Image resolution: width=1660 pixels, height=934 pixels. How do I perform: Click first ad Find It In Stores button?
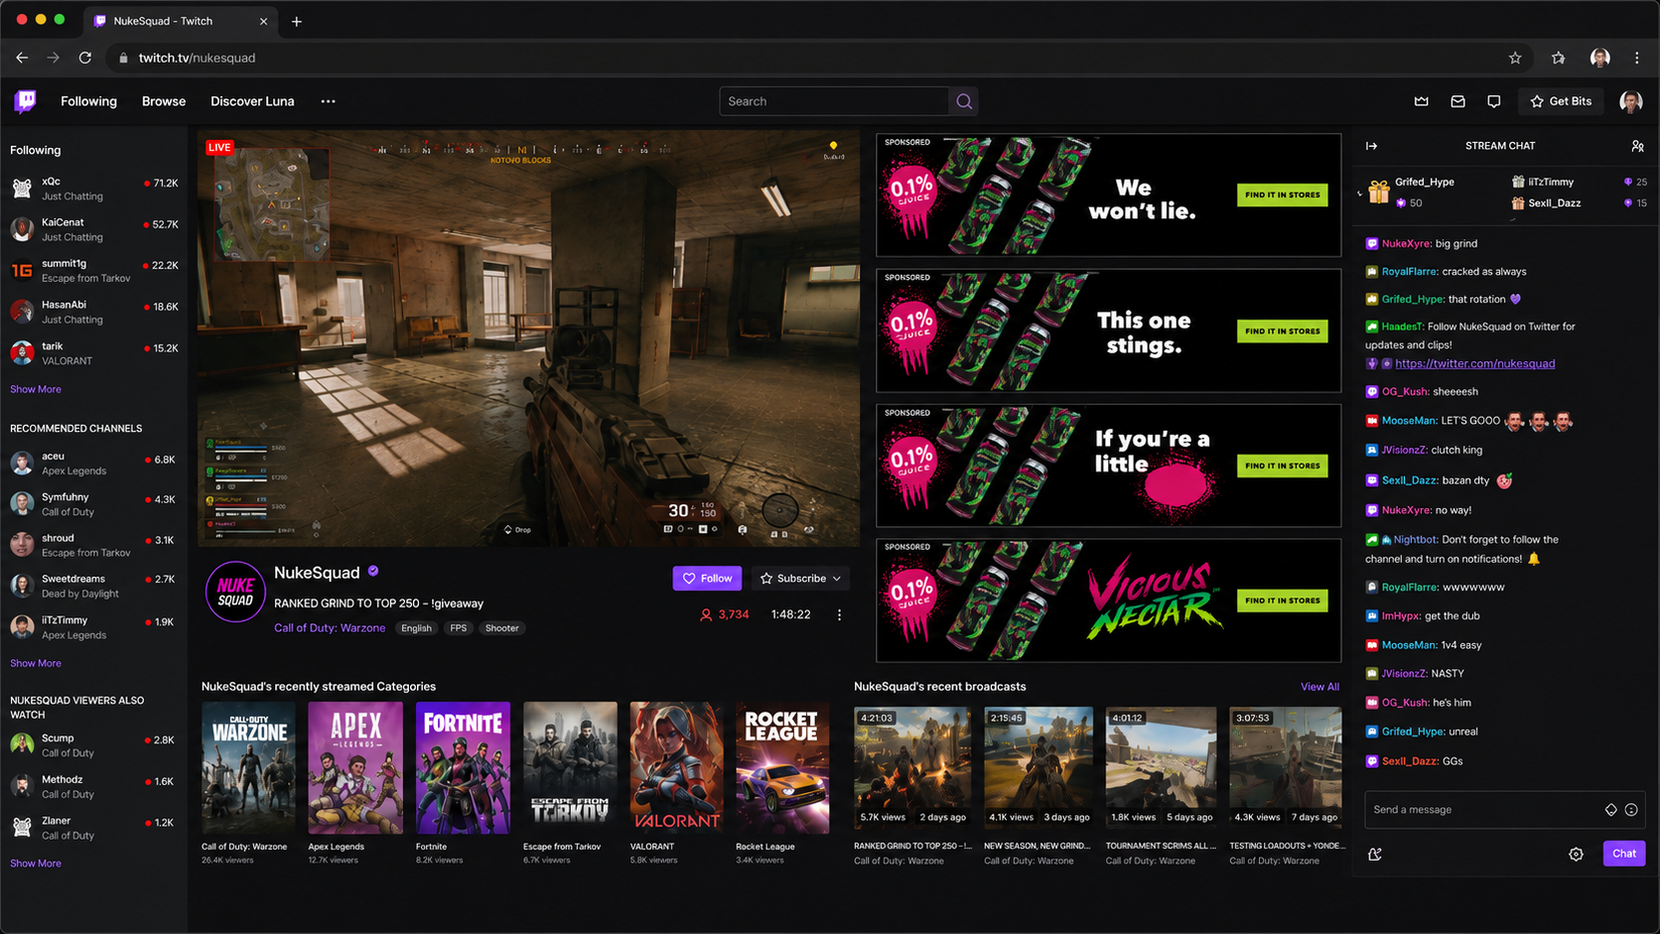tap(1282, 195)
